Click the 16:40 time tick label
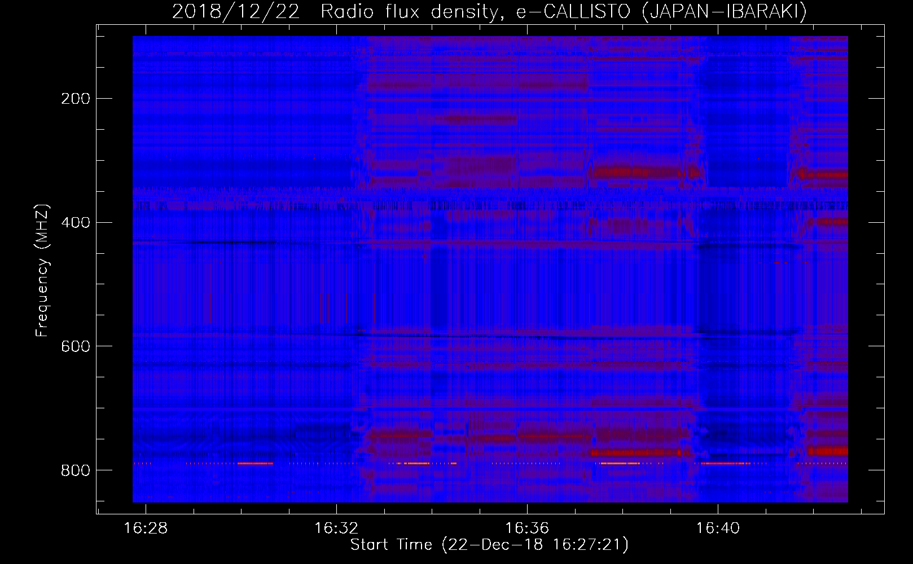 (x=718, y=528)
